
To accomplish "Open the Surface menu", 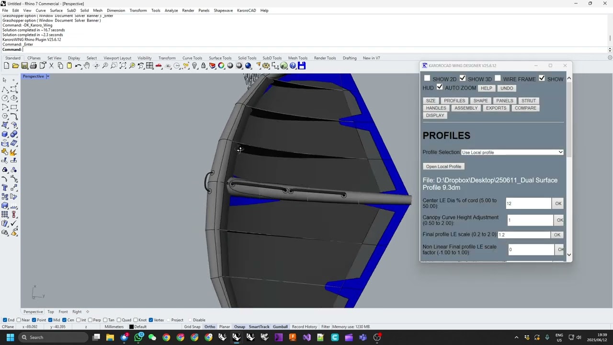I will pyautogui.click(x=56, y=10).
